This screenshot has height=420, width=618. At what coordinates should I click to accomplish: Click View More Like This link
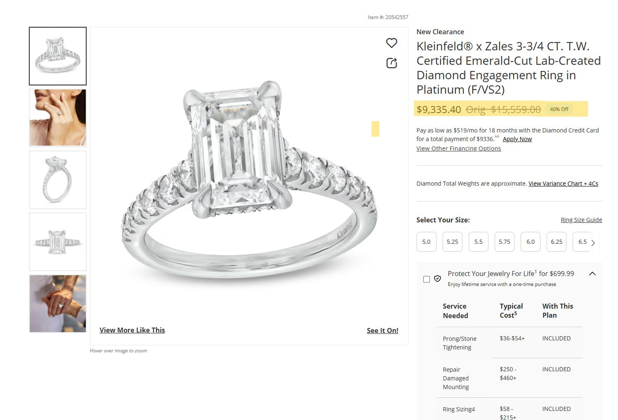132,330
